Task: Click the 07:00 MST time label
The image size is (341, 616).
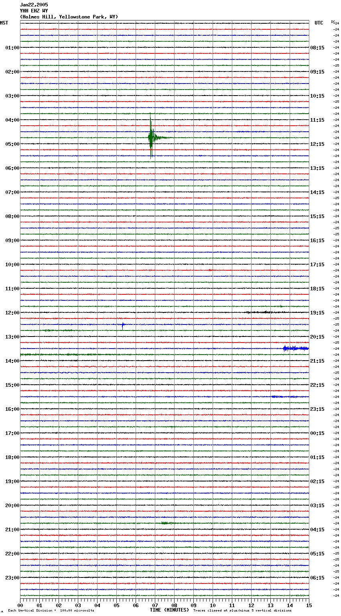Action: [12, 192]
